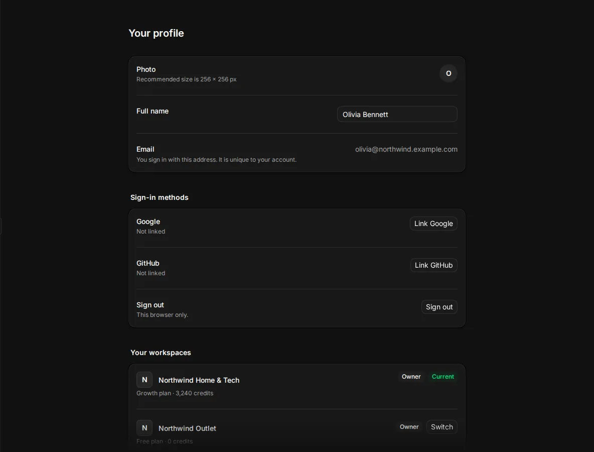Click Not linked status under GitHub
The height and width of the screenshot is (452, 594).
click(x=151, y=273)
